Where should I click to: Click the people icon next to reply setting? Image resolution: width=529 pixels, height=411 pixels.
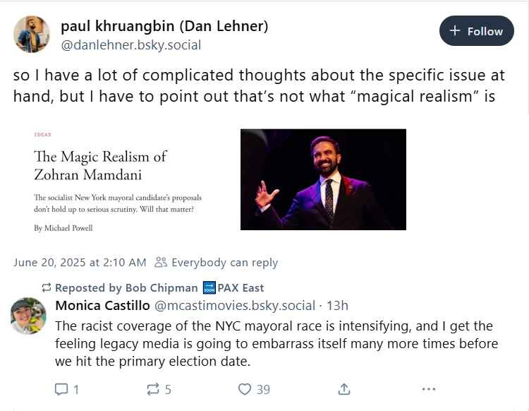[x=161, y=262]
